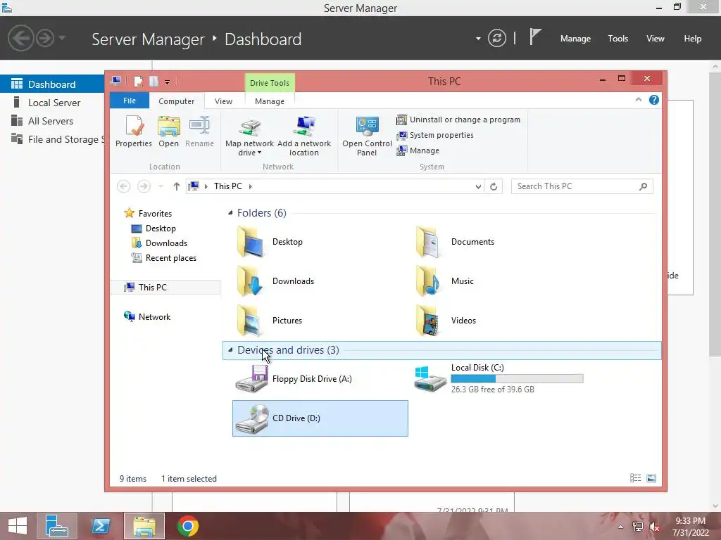The image size is (721, 540).
Task: Open PowerShell from the taskbar
Action: pyautogui.click(x=100, y=526)
